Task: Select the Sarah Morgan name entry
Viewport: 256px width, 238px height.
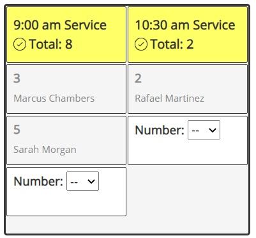Action: tap(45, 150)
